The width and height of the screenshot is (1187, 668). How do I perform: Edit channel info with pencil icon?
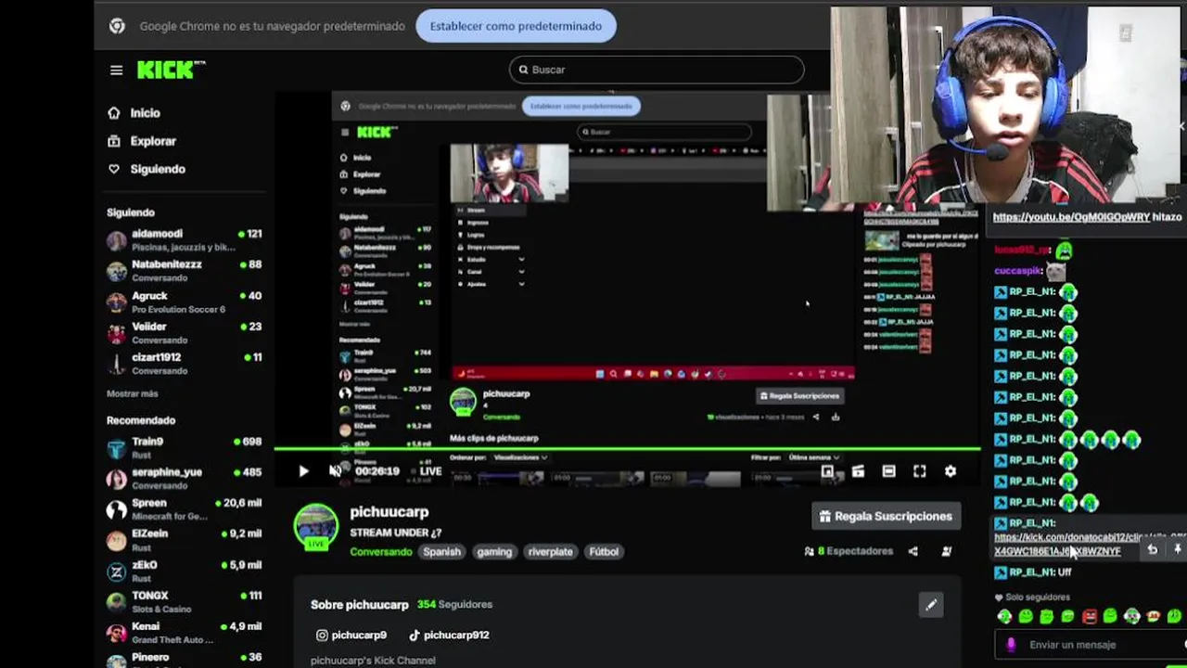tap(931, 605)
